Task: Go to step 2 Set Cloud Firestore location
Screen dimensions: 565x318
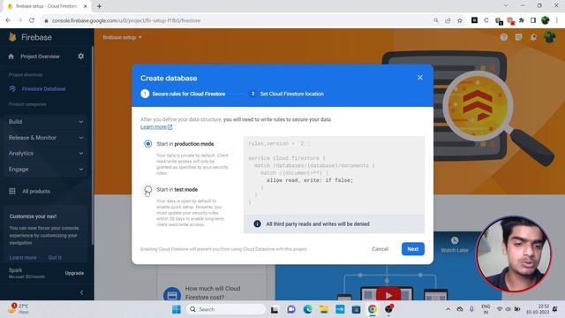Action: click(x=287, y=94)
